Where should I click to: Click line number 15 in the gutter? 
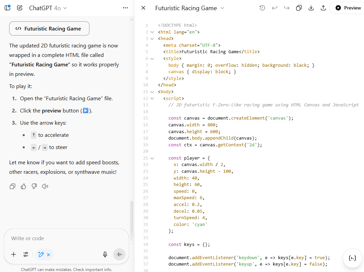point(145,118)
